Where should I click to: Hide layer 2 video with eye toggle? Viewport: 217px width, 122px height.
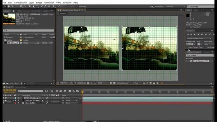pos(4,100)
